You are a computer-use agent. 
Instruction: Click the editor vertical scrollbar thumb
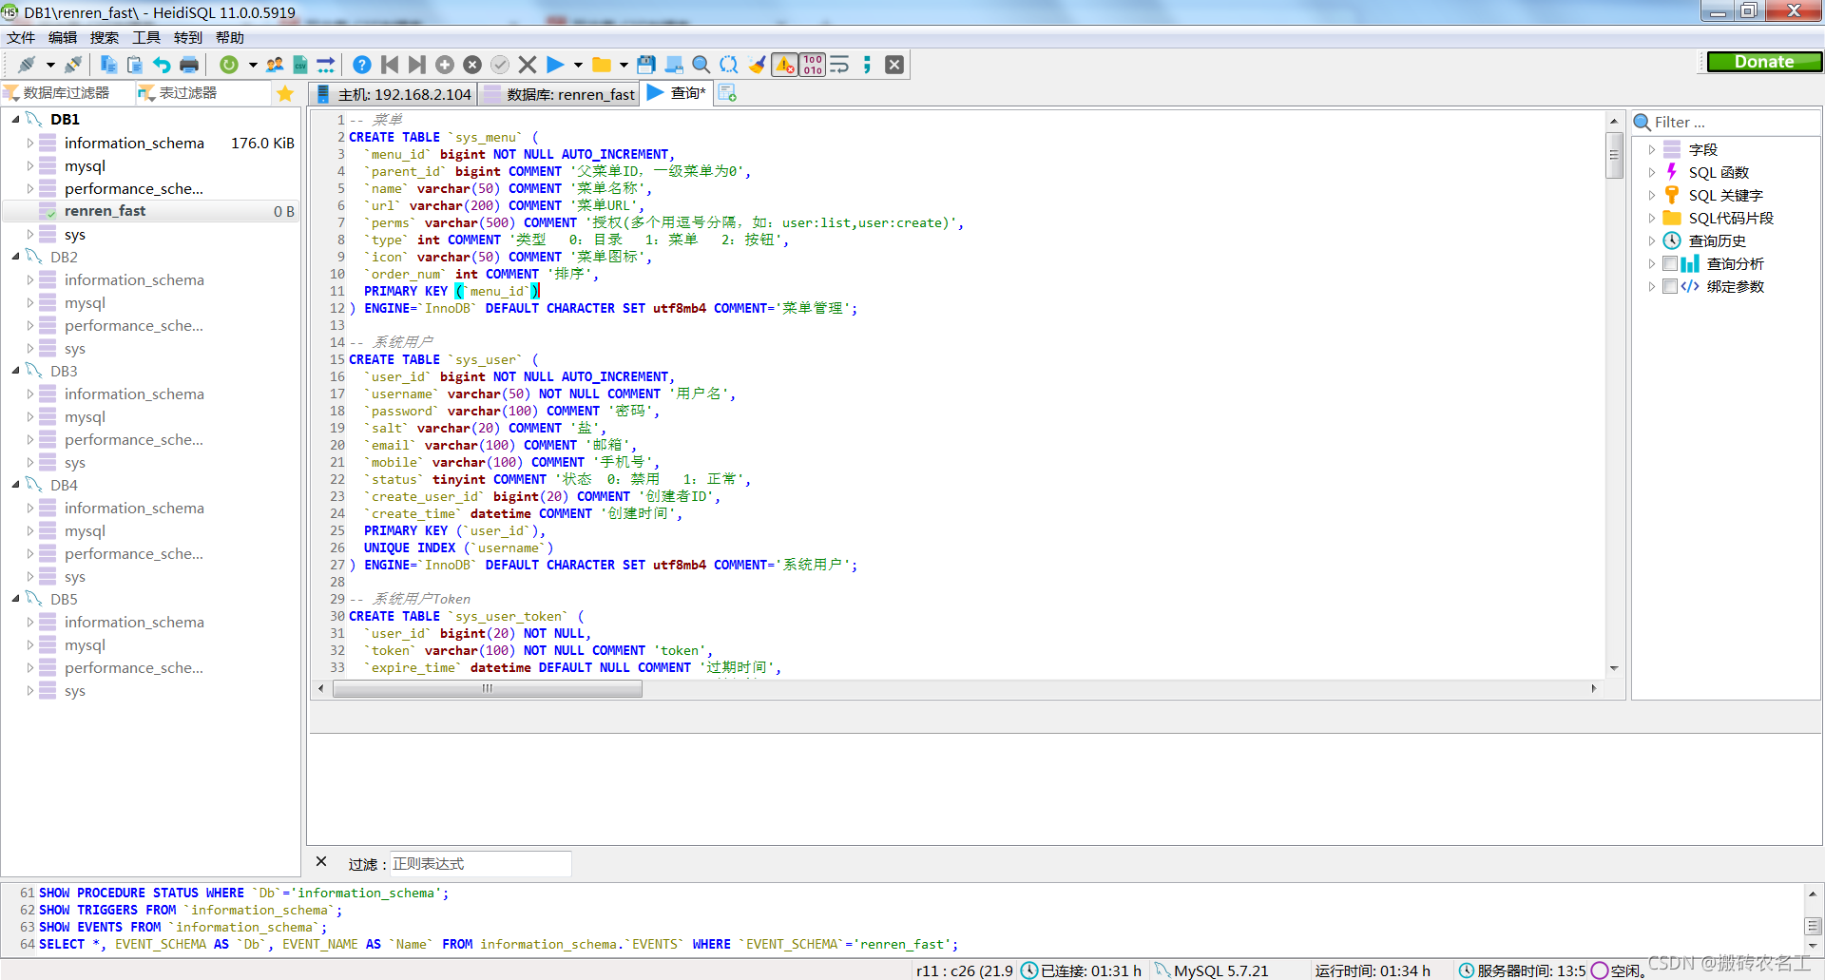coord(1614,156)
